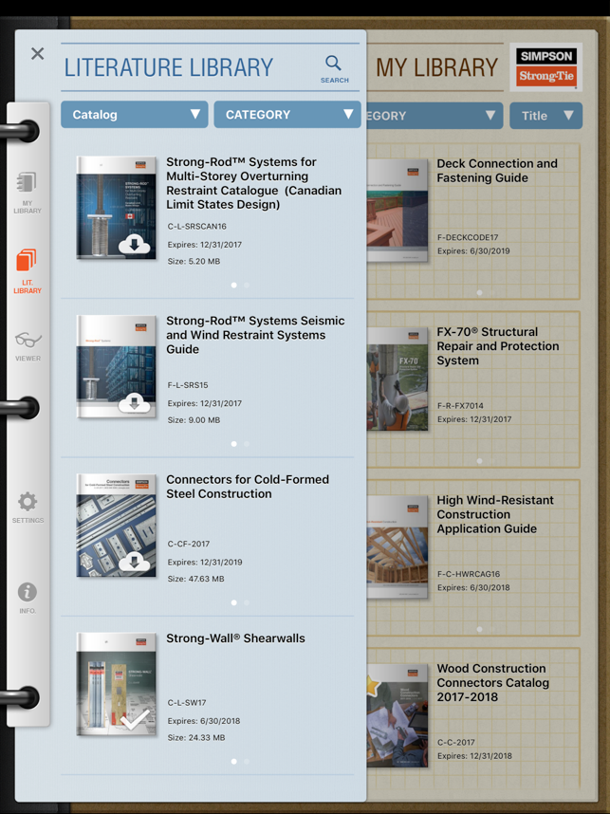Download Cold-Formed Steel catalog cloud icon
This screenshot has width=610, height=814.
(135, 562)
